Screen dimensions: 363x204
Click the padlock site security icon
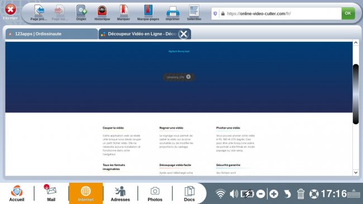pos(223,13)
